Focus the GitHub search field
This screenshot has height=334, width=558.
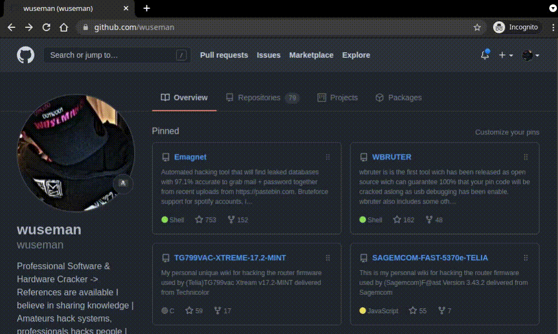pos(109,55)
